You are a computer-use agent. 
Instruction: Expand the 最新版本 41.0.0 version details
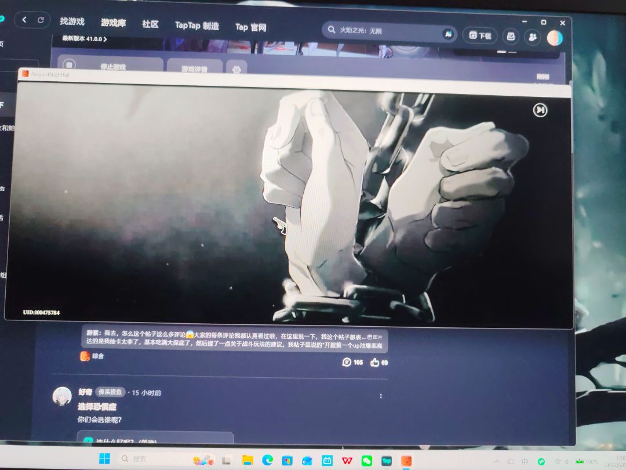(84, 39)
